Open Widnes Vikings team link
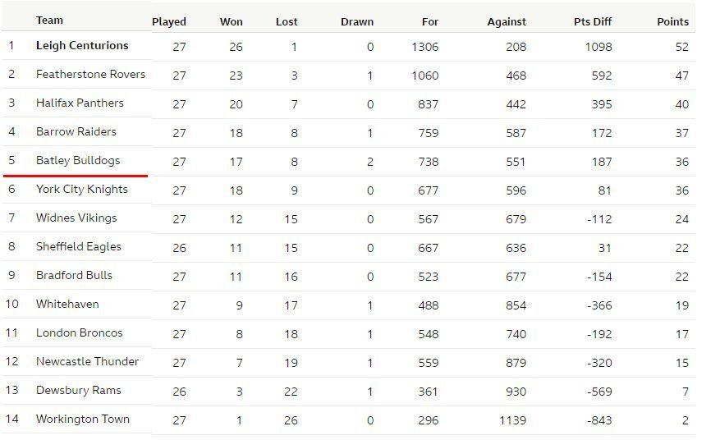 76,218
